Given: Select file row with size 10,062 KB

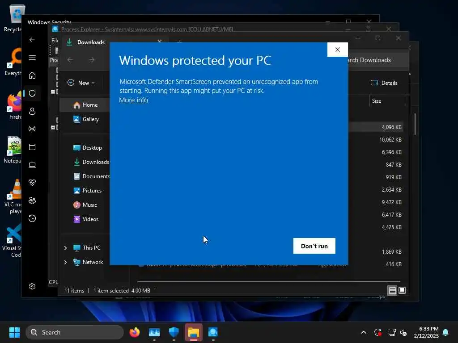Looking at the screenshot, I should 376,140.
